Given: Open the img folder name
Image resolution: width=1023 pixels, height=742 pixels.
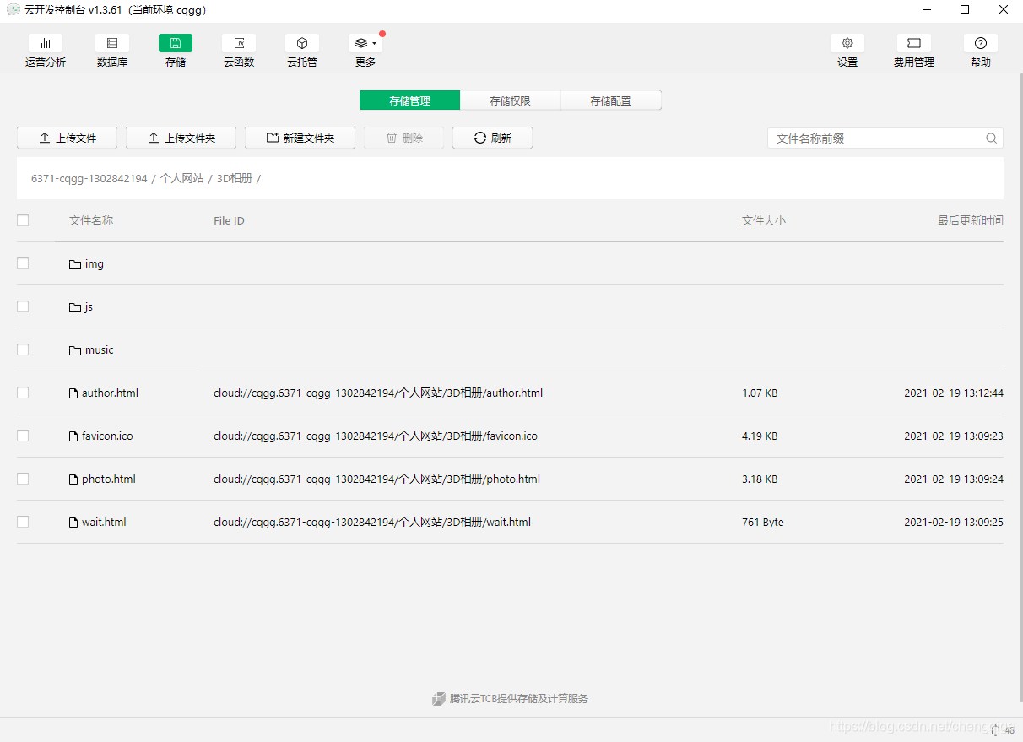Looking at the screenshot, I should 95,264.
